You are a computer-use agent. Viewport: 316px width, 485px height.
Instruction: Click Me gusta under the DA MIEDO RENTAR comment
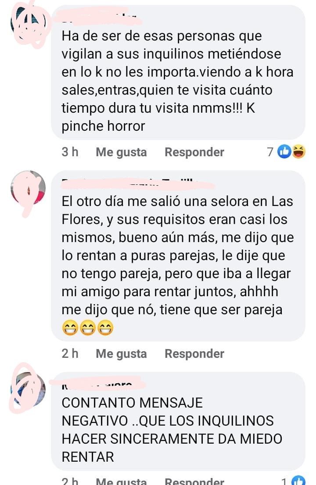coord(121,481)
